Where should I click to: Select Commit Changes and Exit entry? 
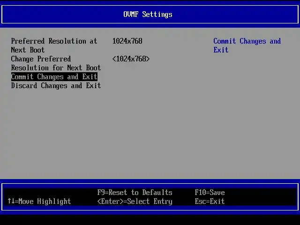(x=54, y=77)
